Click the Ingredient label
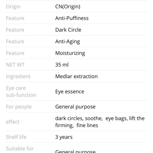 (18, 76)
